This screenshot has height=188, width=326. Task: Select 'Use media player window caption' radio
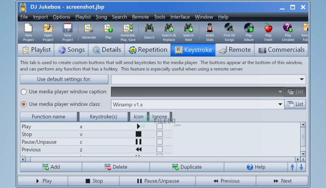click(24, 92)
